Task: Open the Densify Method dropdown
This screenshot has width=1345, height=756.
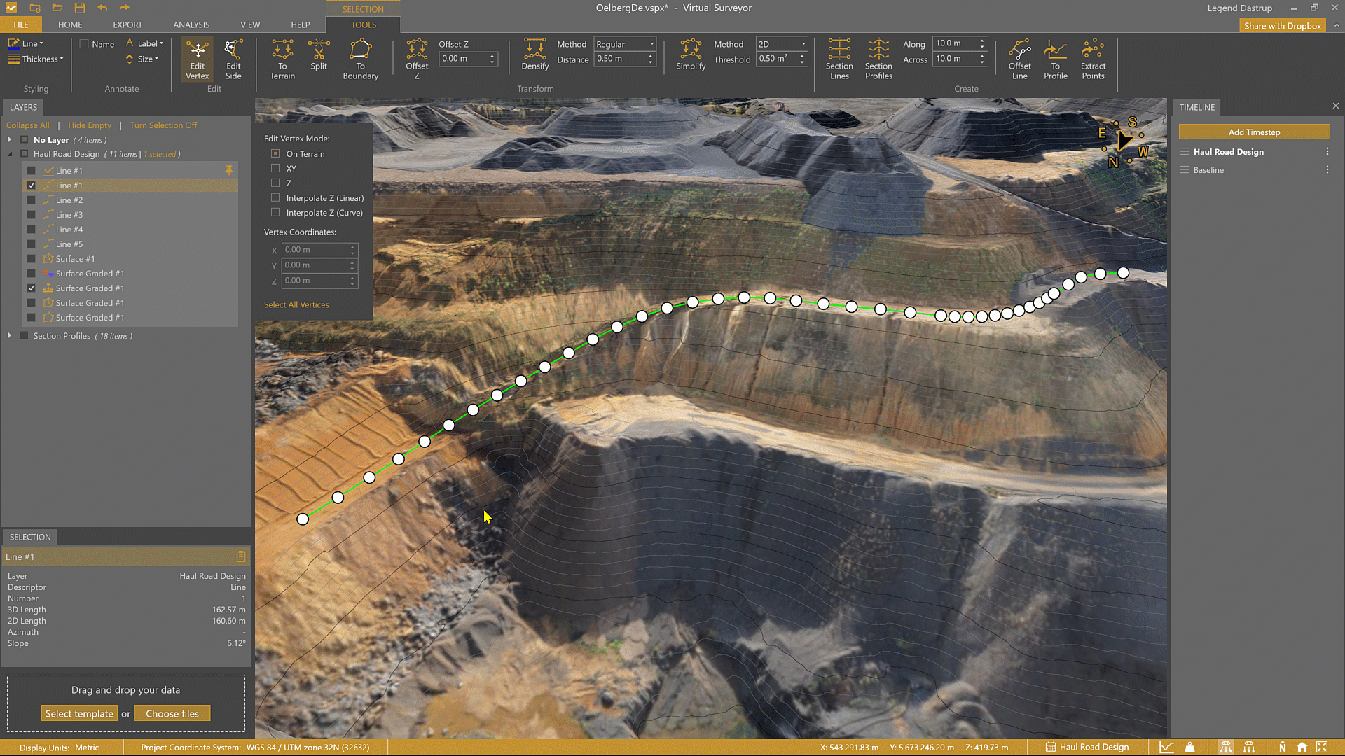Action: 625,44
